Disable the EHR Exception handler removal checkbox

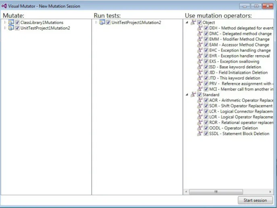coord(206,56)
